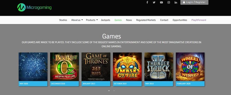The height and width of the screenshot is (95, 231).
Task: Open the Studios menu item
Action: (x=63, y=20)
